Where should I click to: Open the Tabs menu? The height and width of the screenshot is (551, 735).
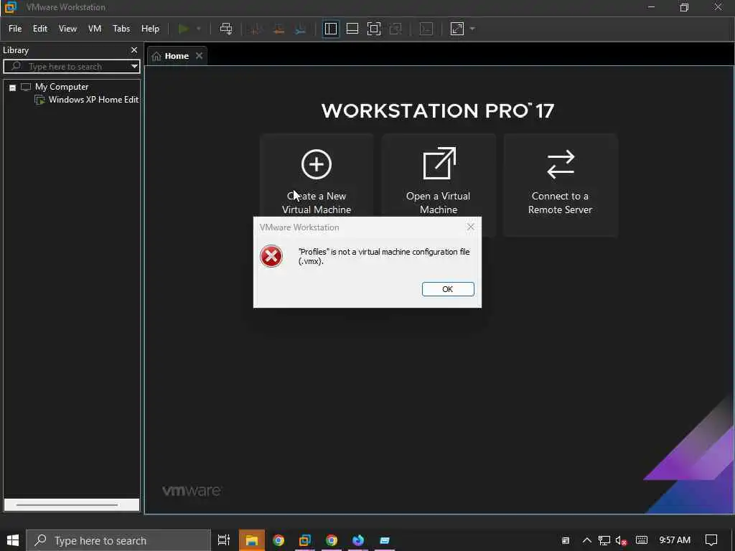pos(121,29)
